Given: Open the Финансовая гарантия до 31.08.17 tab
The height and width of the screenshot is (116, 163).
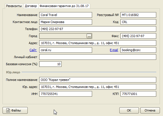Looking at the screenshot, I should click(64, 6).
